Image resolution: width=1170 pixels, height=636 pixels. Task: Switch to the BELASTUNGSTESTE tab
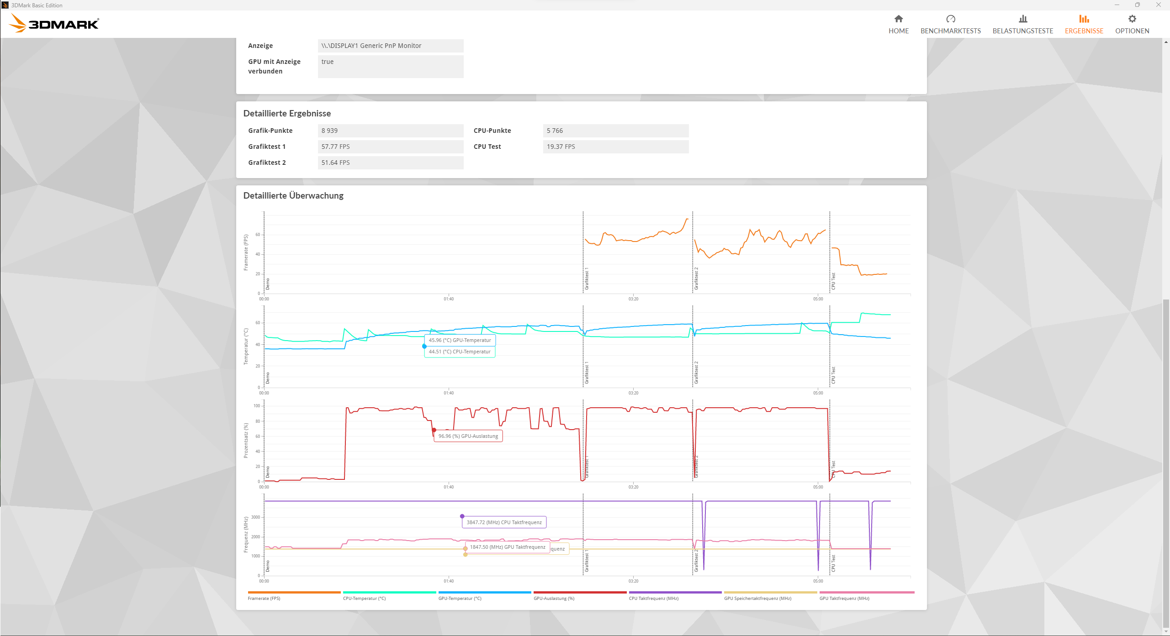click(1022, 31)
